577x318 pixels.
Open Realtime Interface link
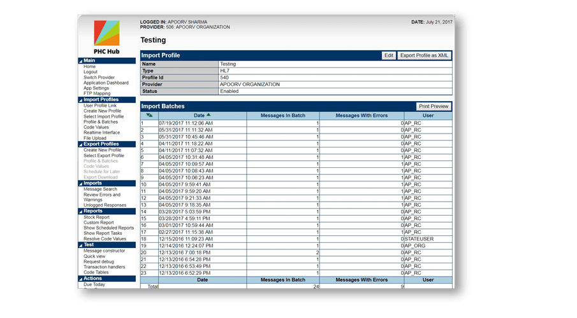101,132
